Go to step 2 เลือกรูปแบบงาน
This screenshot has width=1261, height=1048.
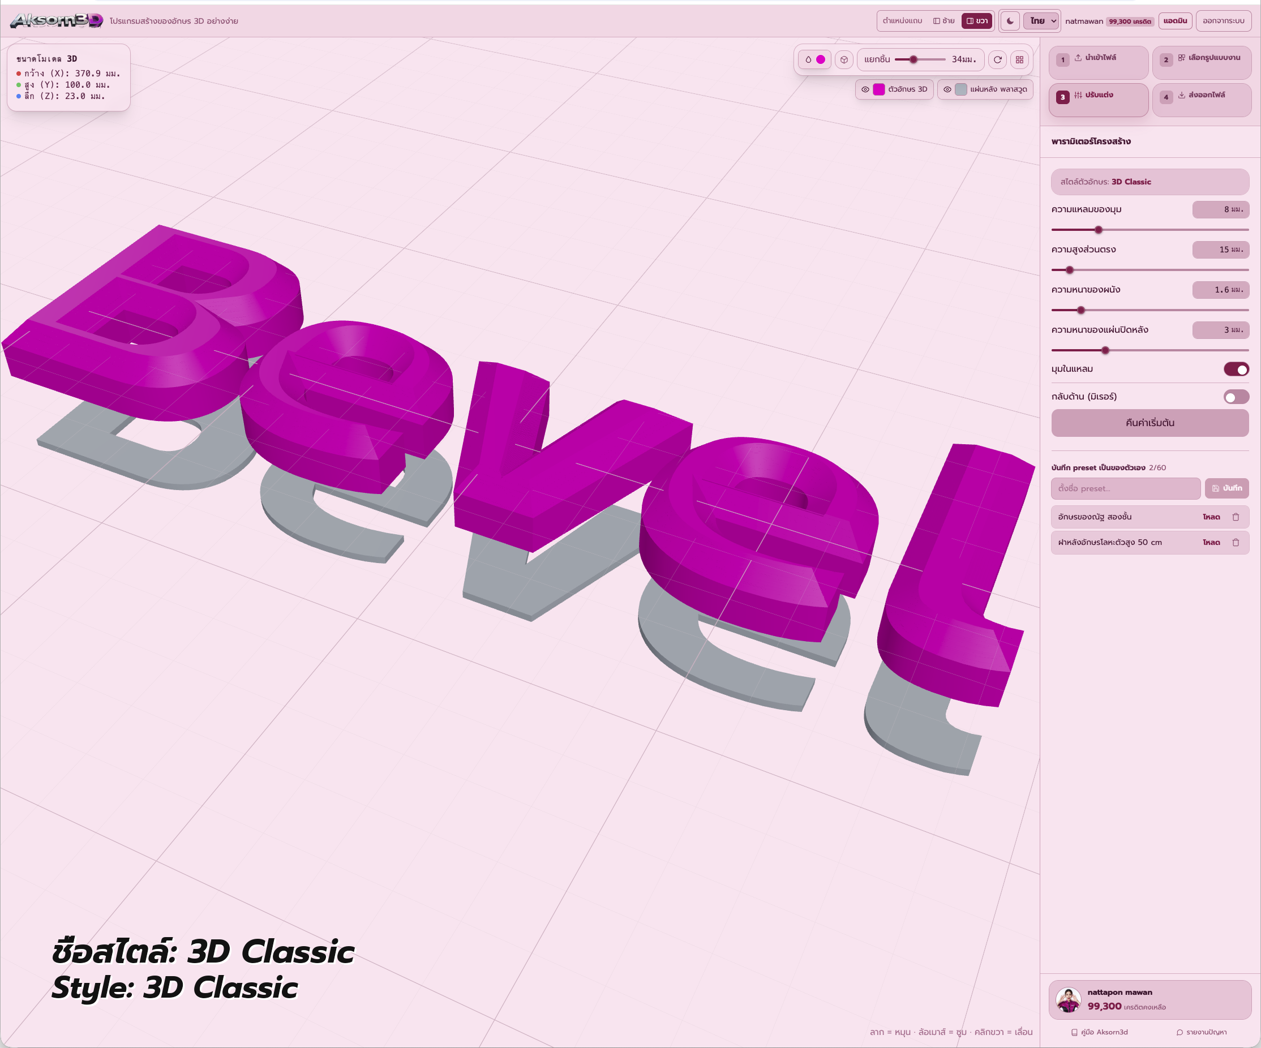pyautogui.click(x=1202, y=62)
